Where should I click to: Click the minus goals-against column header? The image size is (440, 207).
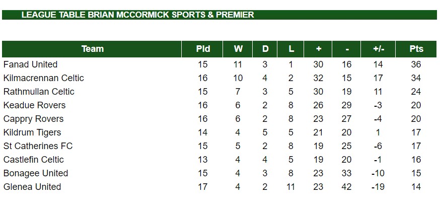346,49
